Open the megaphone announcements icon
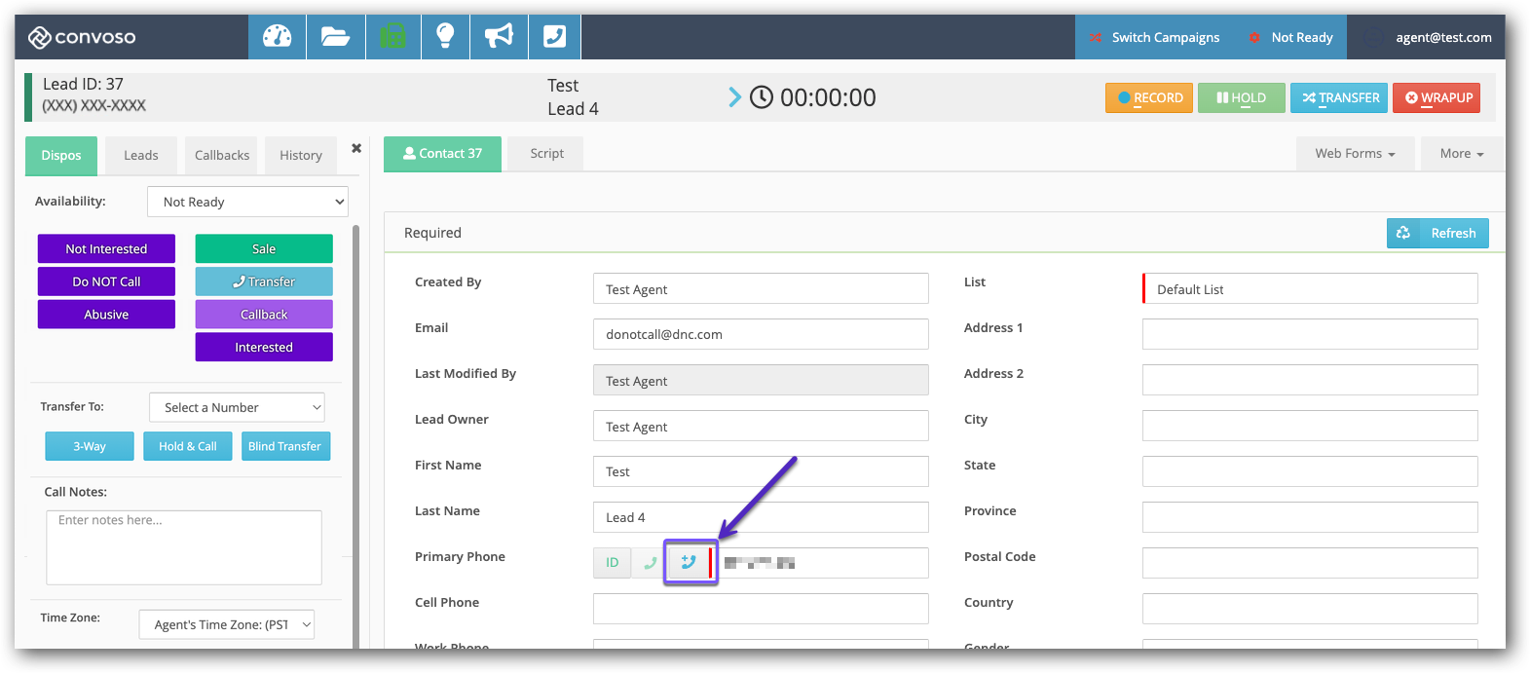Screen dimensions: 1530x674 [x=499, y=37]
